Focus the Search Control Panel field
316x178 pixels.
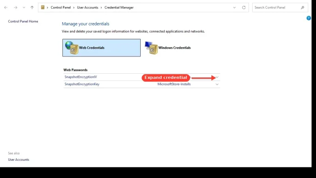coord(280,7)
